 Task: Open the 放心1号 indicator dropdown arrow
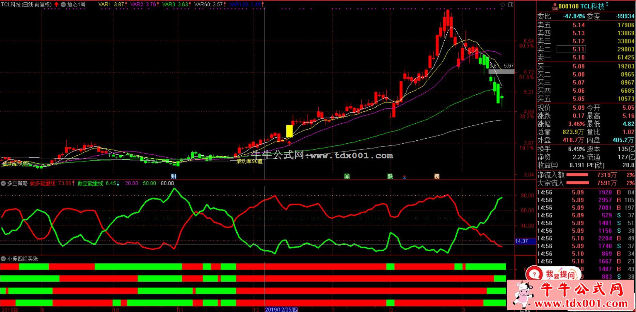(63, 4)
